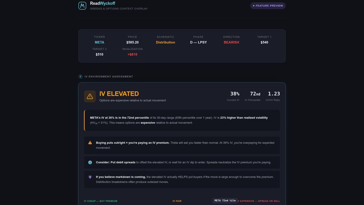Click the >$610 invalidation value
The height and width of the screenshot is (205, 364).
pos(133,55)
